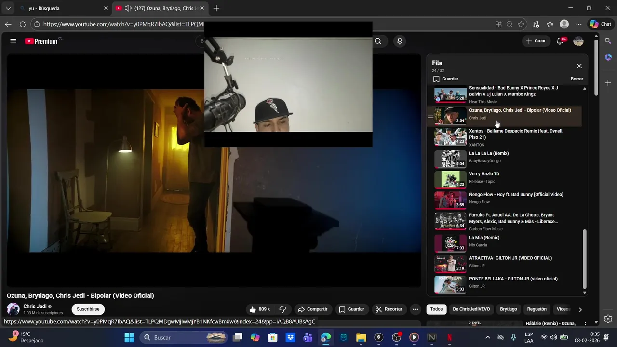The image size is (617, 347).
Task: Open Copilot Chat button
Action: click(x=601, y=24)
